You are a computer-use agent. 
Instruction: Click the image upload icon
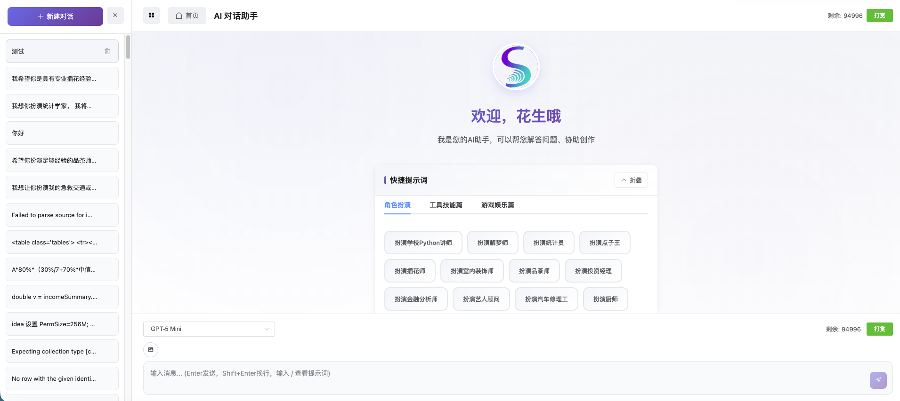pos(151,350)
